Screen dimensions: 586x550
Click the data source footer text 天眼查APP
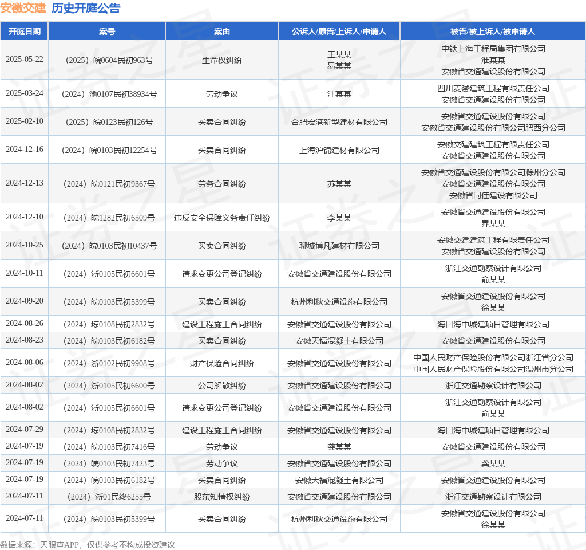(x=59, y=545)
